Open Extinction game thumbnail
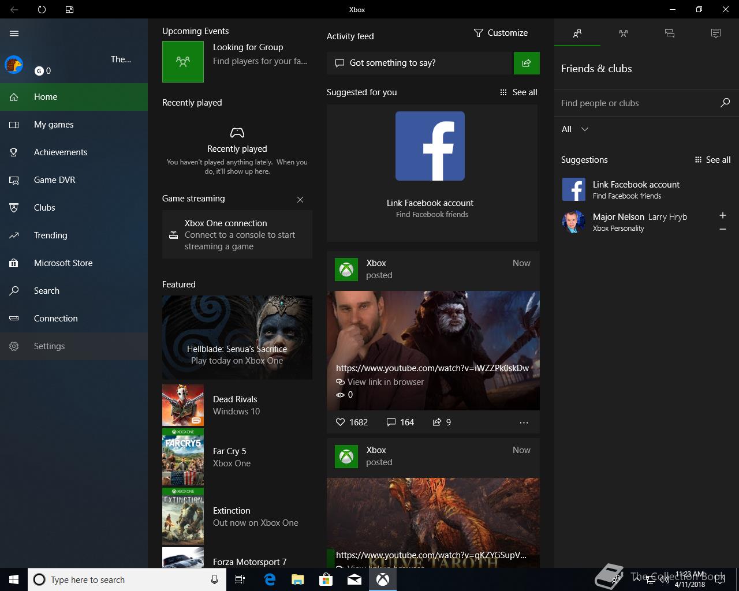This screenshot has height=591, width=739. coord(183,517)
